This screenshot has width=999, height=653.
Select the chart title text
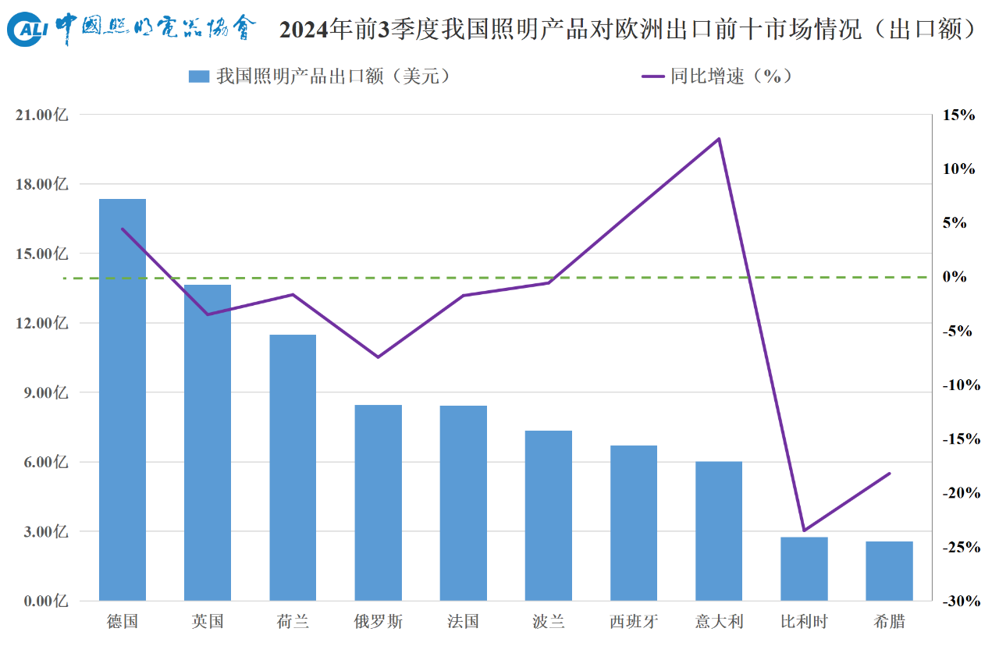(628, 30)
